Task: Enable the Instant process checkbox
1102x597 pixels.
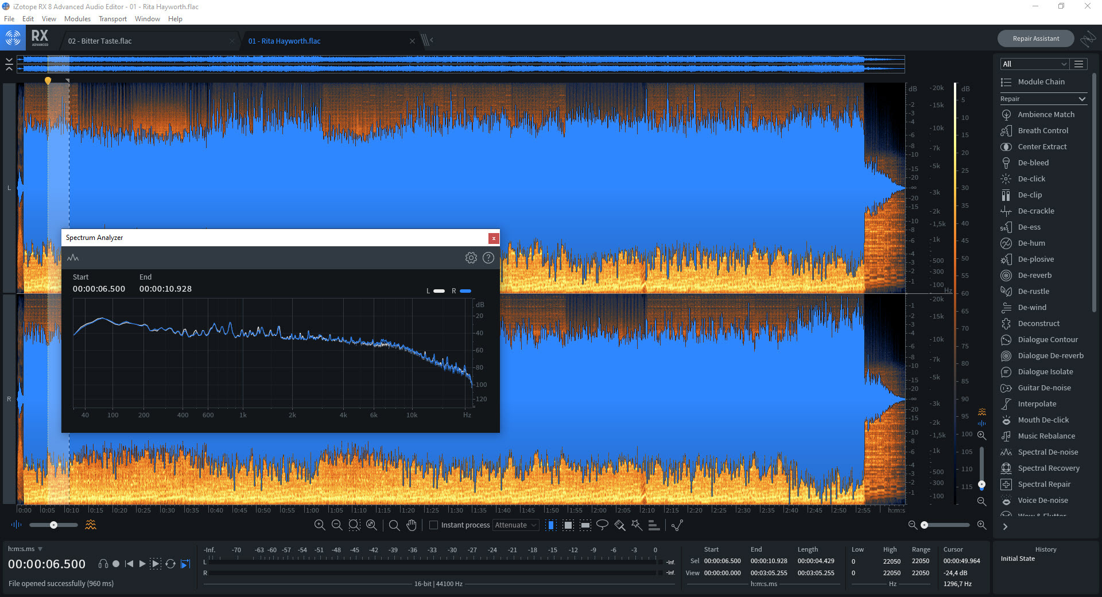Action: pos(434,525)
